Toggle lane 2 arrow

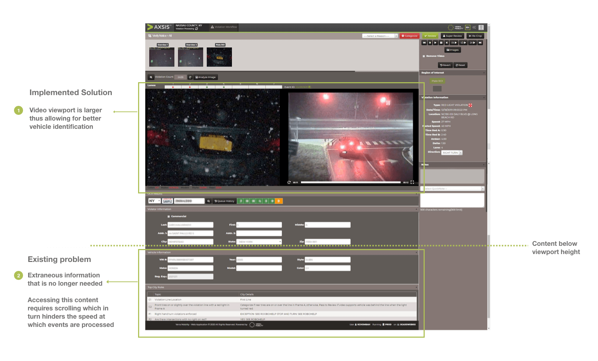[x=190, y=87]
